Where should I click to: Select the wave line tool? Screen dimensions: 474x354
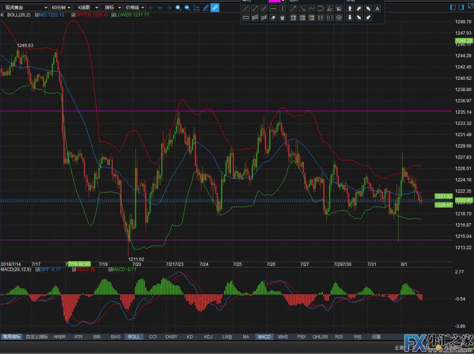pos(312,9)
